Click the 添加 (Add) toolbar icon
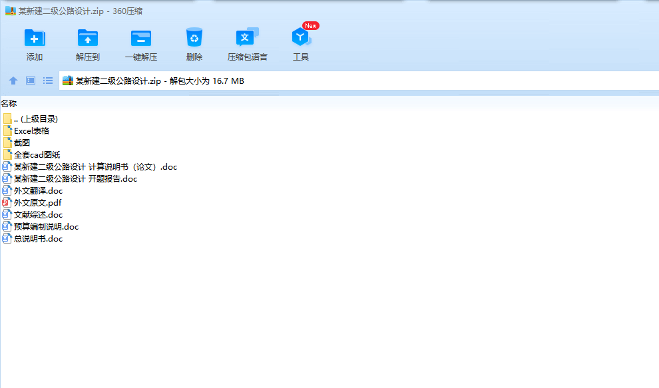Image resolution: width=659 pixels, height=388 pixels. pyautogui.click(x=35, y=38)
